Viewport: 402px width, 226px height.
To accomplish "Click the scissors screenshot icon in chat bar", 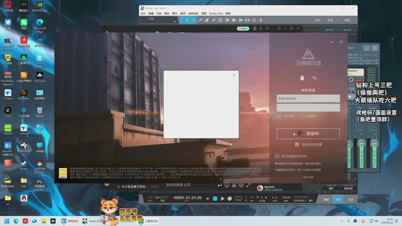I will pyautogui.click(x=234, y=185).
